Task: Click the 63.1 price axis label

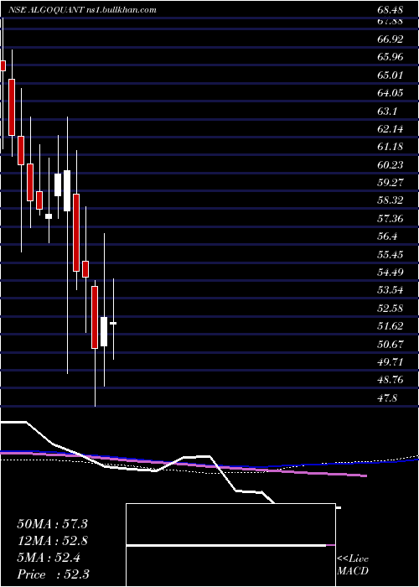Action: click(387, 112)
